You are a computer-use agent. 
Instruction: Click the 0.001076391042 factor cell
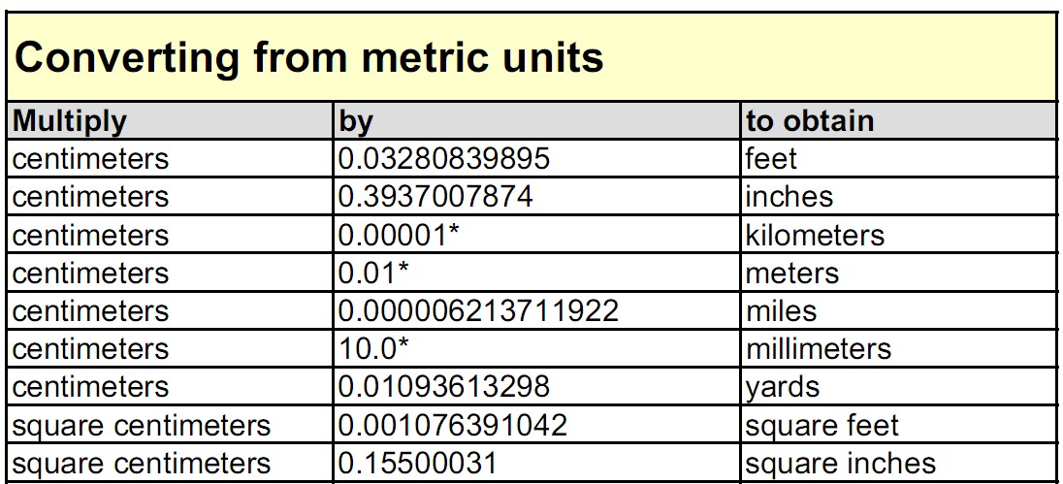(x=452, y=425)
